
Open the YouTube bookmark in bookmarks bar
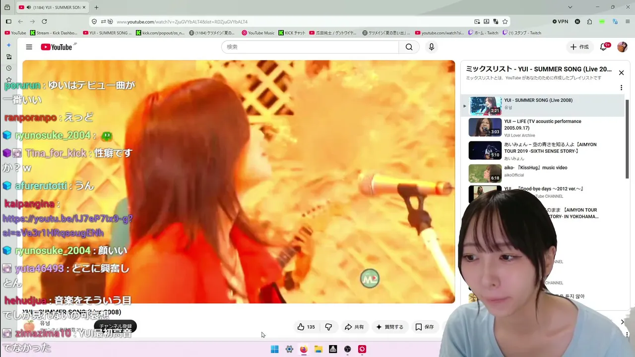(15, 33)
